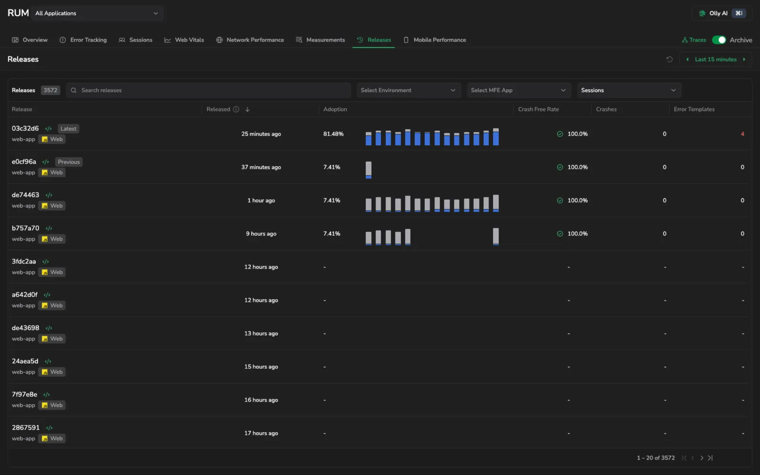Click the Web tag on release 3fdc2aa
Image resolution: width=760 pixels, height=475 pixels.
point(52,272)
